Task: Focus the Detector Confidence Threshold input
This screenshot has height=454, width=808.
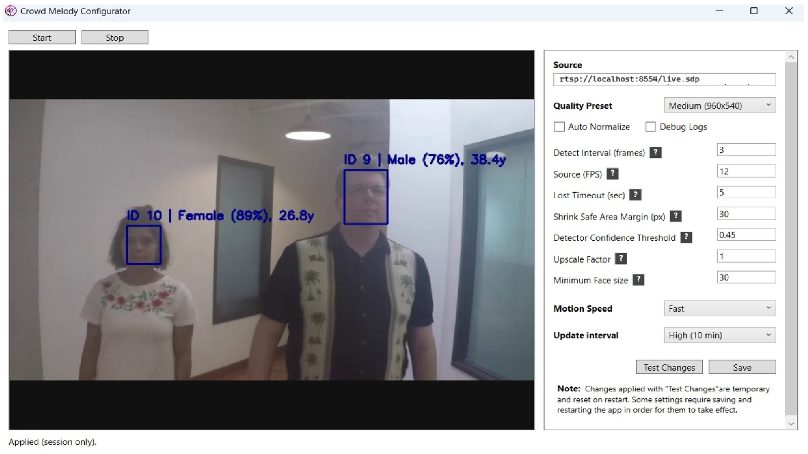Action: click(745, 235)
